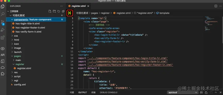
Task: Clear the output panel
Action: [x=201, y=92]
